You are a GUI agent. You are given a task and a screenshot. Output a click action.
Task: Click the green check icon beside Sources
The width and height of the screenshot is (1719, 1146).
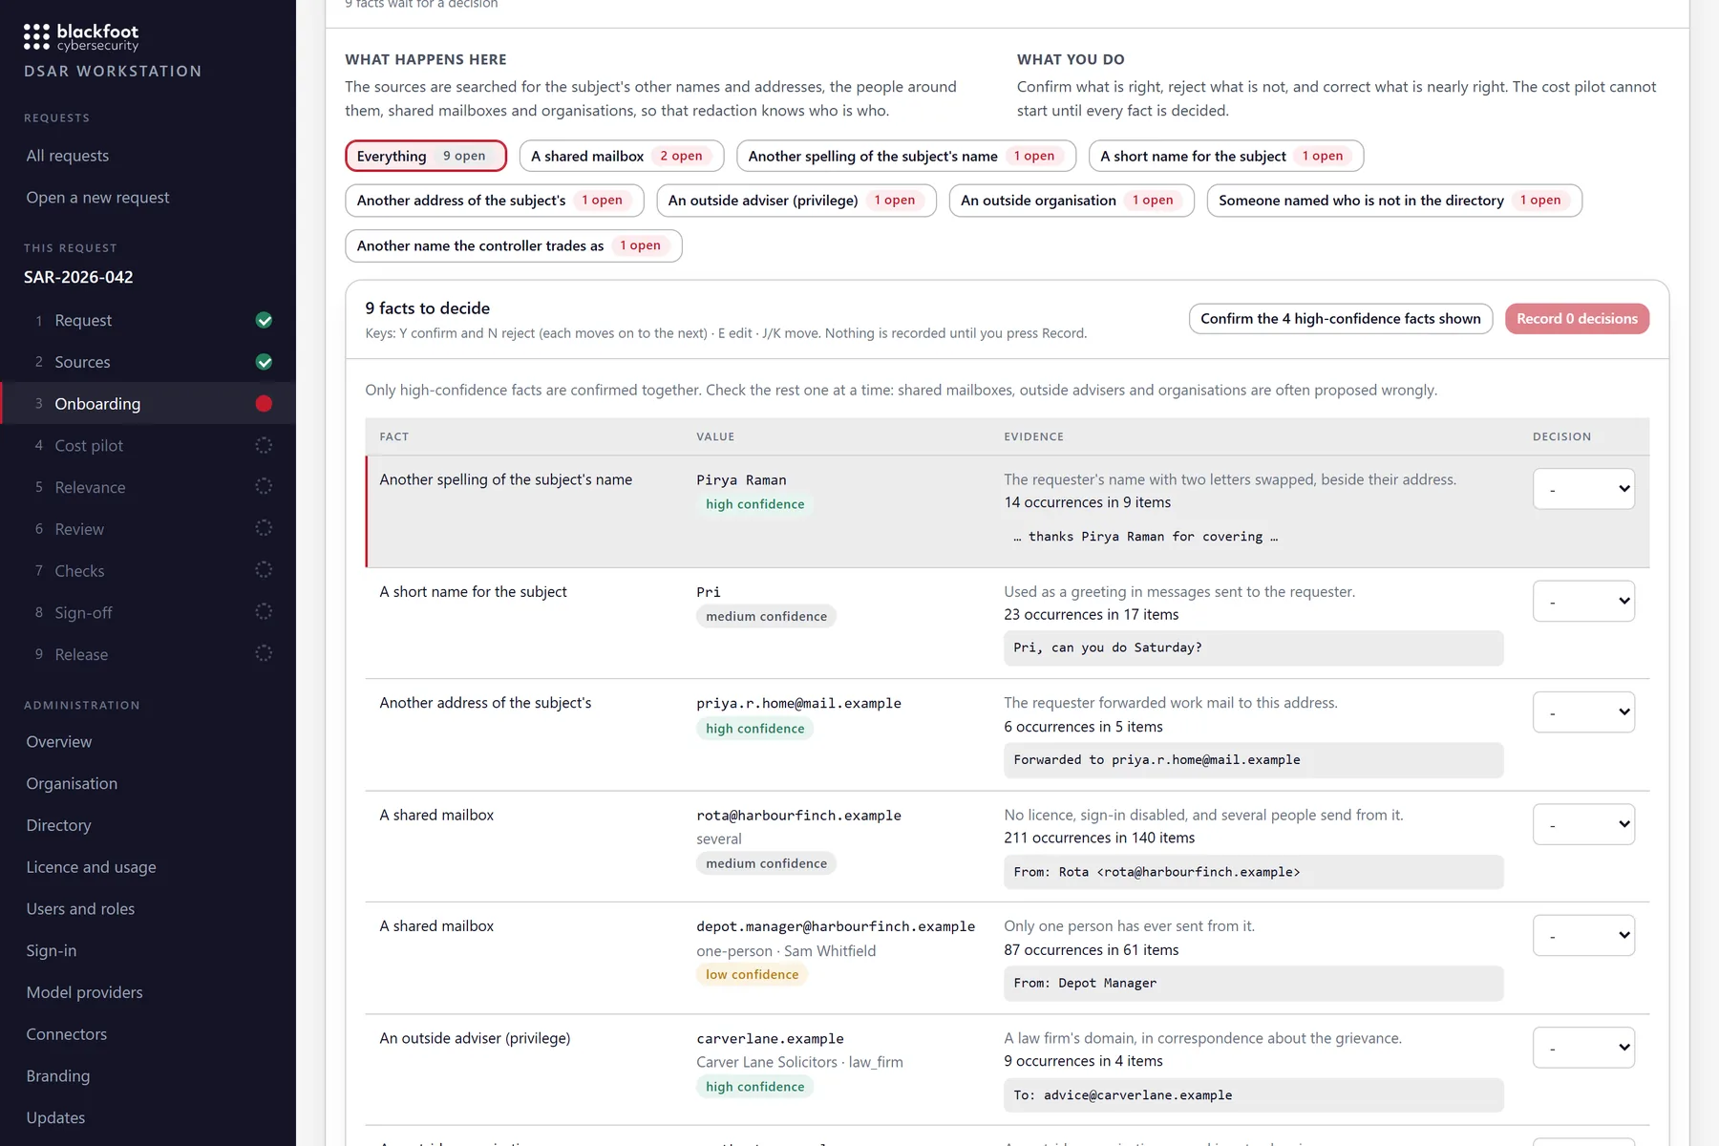click(x=265, y=362)
